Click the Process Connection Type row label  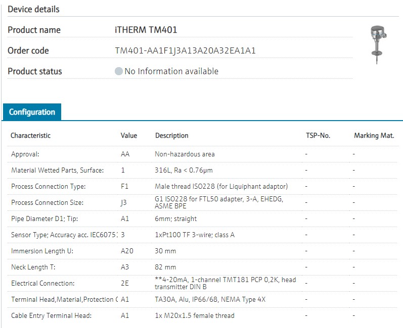point(49,187)
